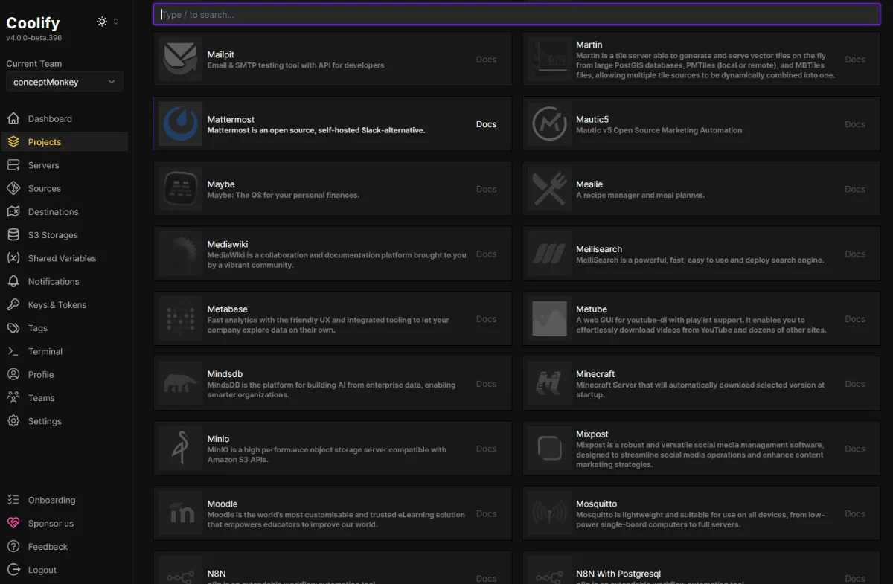Open the Docs link for Mailpit

pyautogui.click(x=486, y=60)
